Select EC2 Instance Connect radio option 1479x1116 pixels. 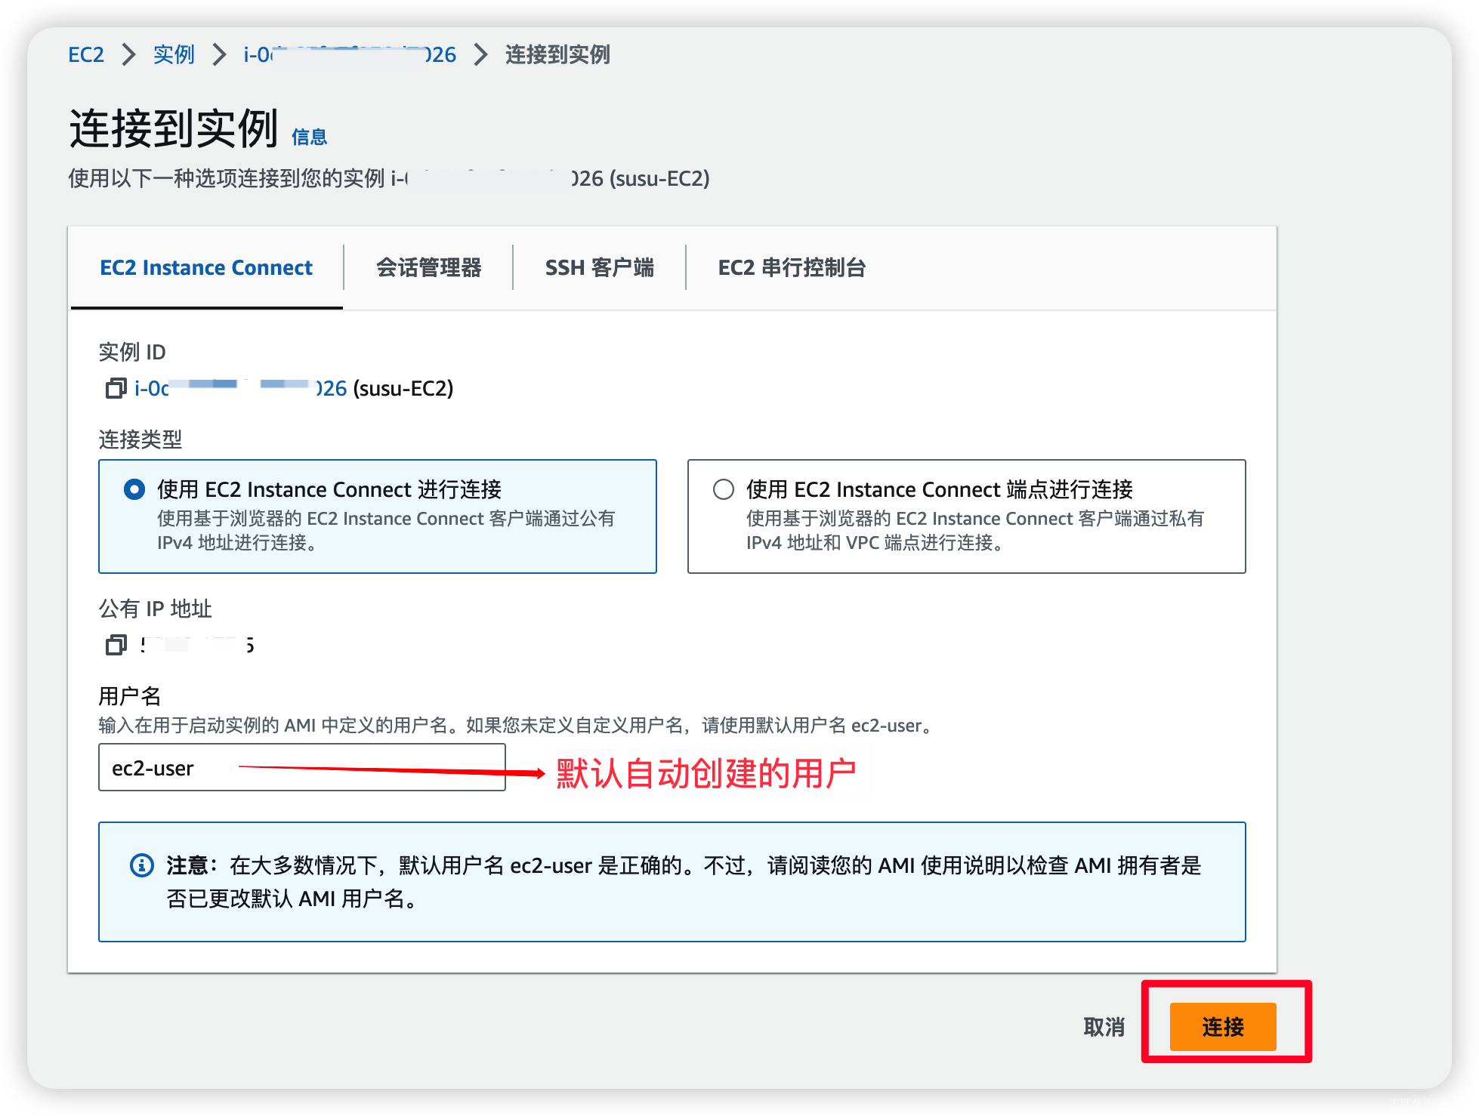(134, 489)
